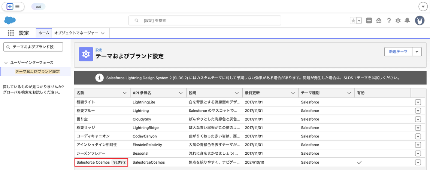The image size is (430, 170).
Task: Open row actions for 稲妻ライト
Action: coord(418,102)
